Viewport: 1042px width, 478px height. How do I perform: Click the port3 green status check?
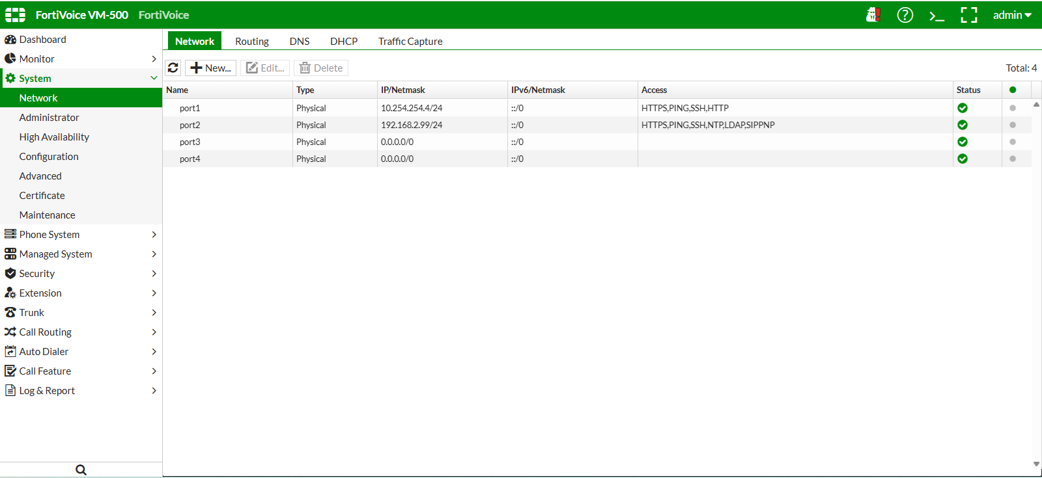click(963, 142)
